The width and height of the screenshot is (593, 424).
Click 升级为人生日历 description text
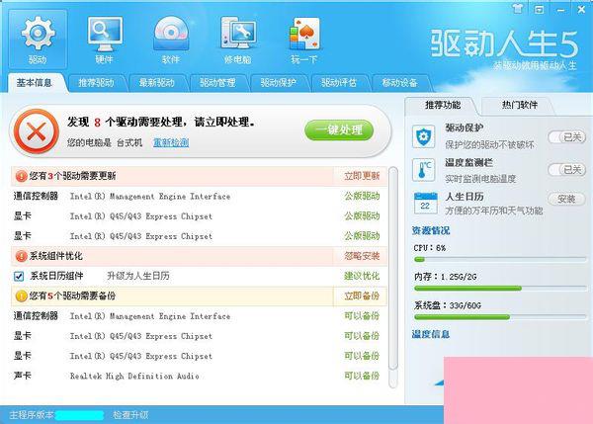point(138,276)
